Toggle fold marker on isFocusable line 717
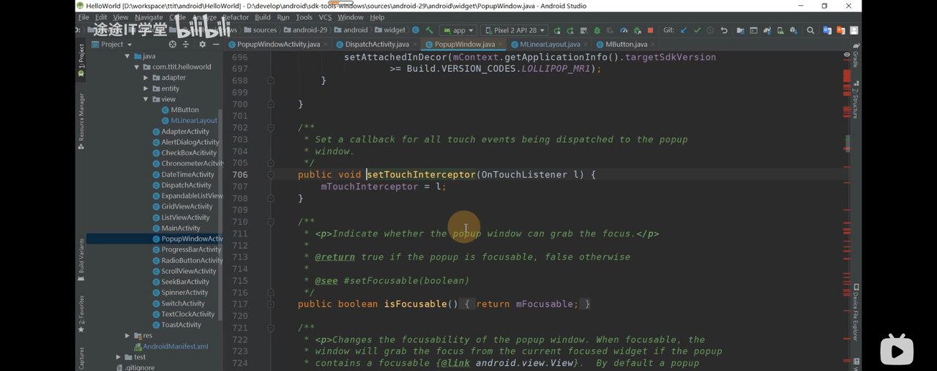Viewport: 937px width, 371px height. tap(271, 304)
